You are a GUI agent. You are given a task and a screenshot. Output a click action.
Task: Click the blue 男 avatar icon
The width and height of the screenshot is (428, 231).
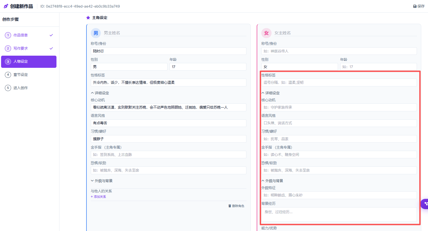96,33
